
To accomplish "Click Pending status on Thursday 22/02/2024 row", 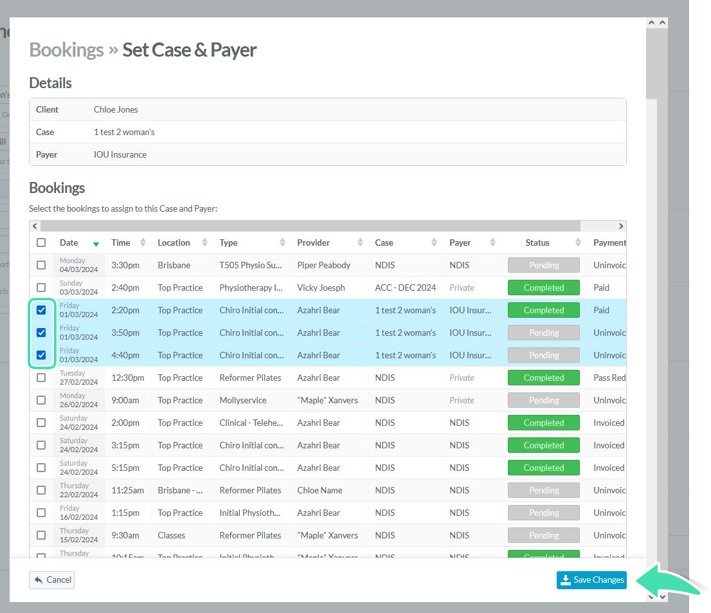I will pos(544,490).
